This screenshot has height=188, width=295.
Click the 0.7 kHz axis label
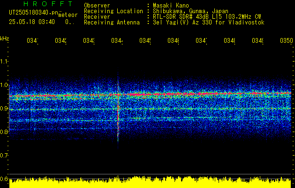point(4,155)
